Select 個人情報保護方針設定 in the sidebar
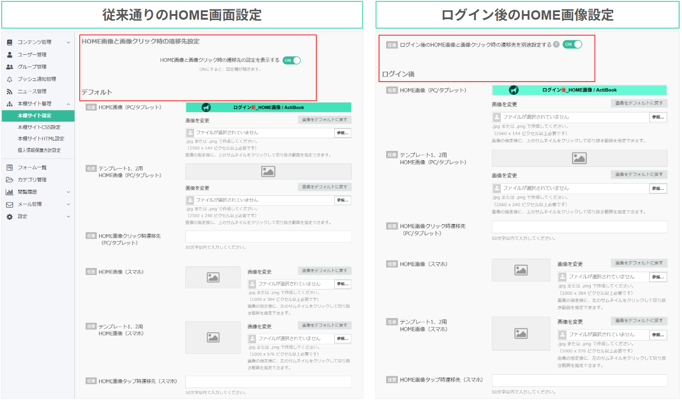This screenshot has height=401, width=682. [x=39, y=150]
